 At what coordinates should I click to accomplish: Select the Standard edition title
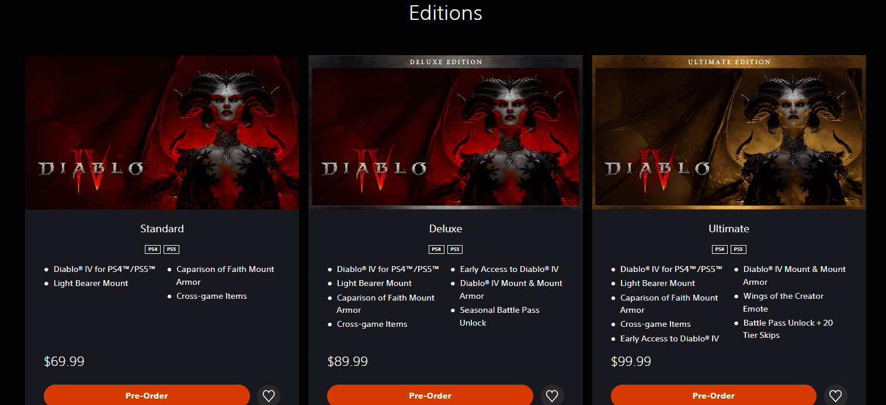pyautogui.click(x=162, y=229)
